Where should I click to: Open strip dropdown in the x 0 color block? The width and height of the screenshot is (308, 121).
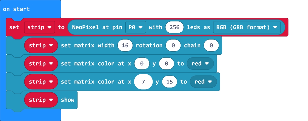tap(41, 64)
